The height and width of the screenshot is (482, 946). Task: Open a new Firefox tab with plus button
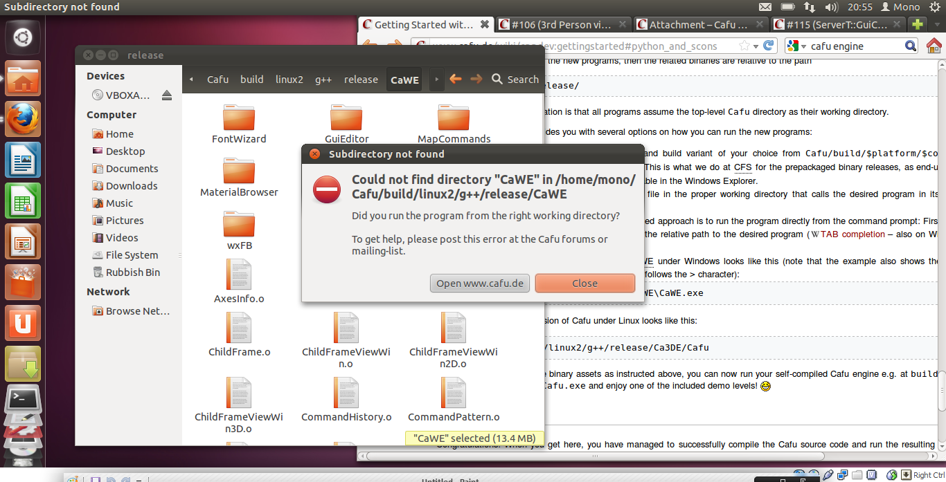(918, 24)
